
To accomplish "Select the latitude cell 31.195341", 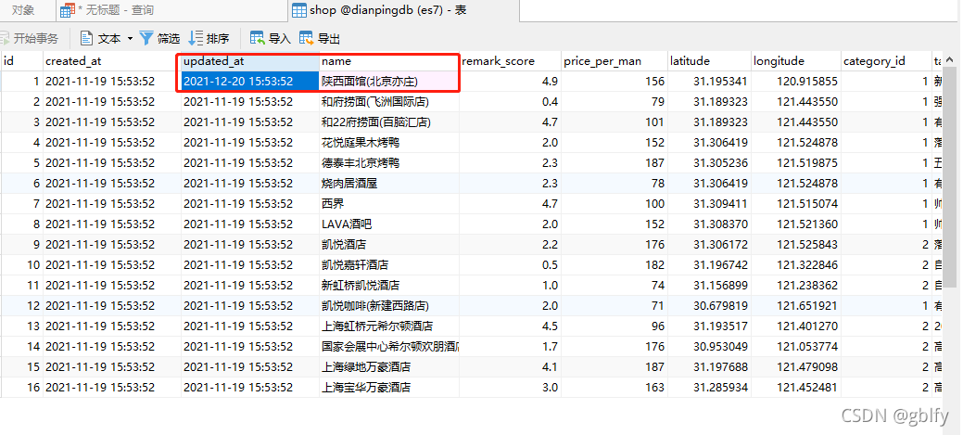I will tap(709, 81).
